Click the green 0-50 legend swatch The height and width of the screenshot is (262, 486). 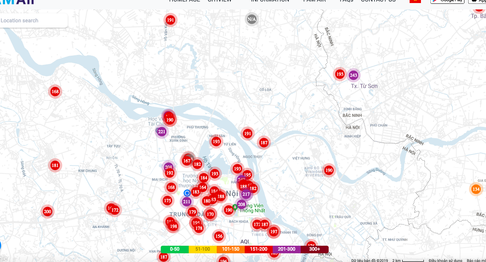(175, 249)
